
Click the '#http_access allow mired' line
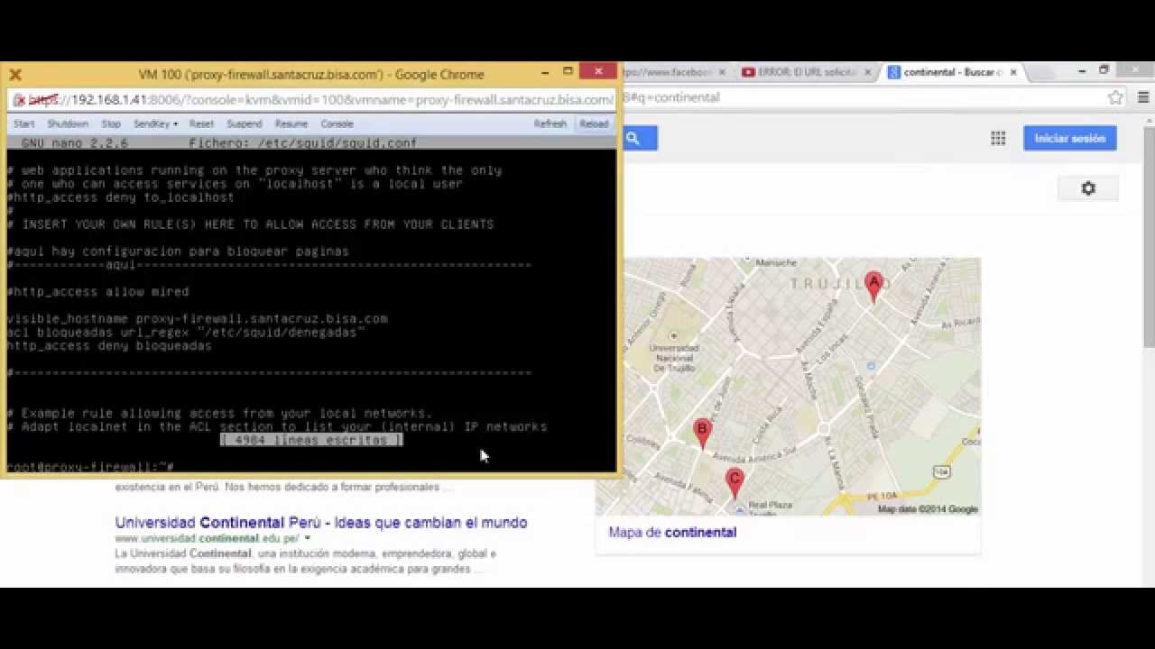point(97,292)
